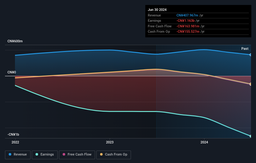
Task: Click the -CN¥1b y-axis label
Action: click(x=13, y=134)
